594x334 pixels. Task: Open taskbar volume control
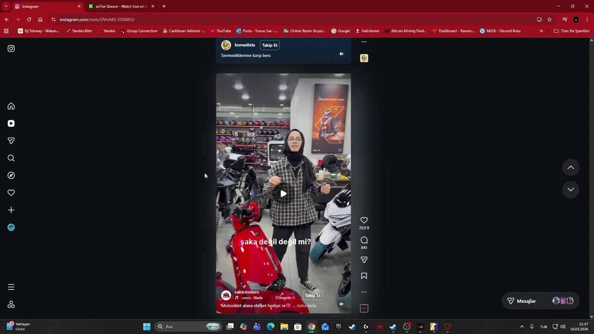562,327
